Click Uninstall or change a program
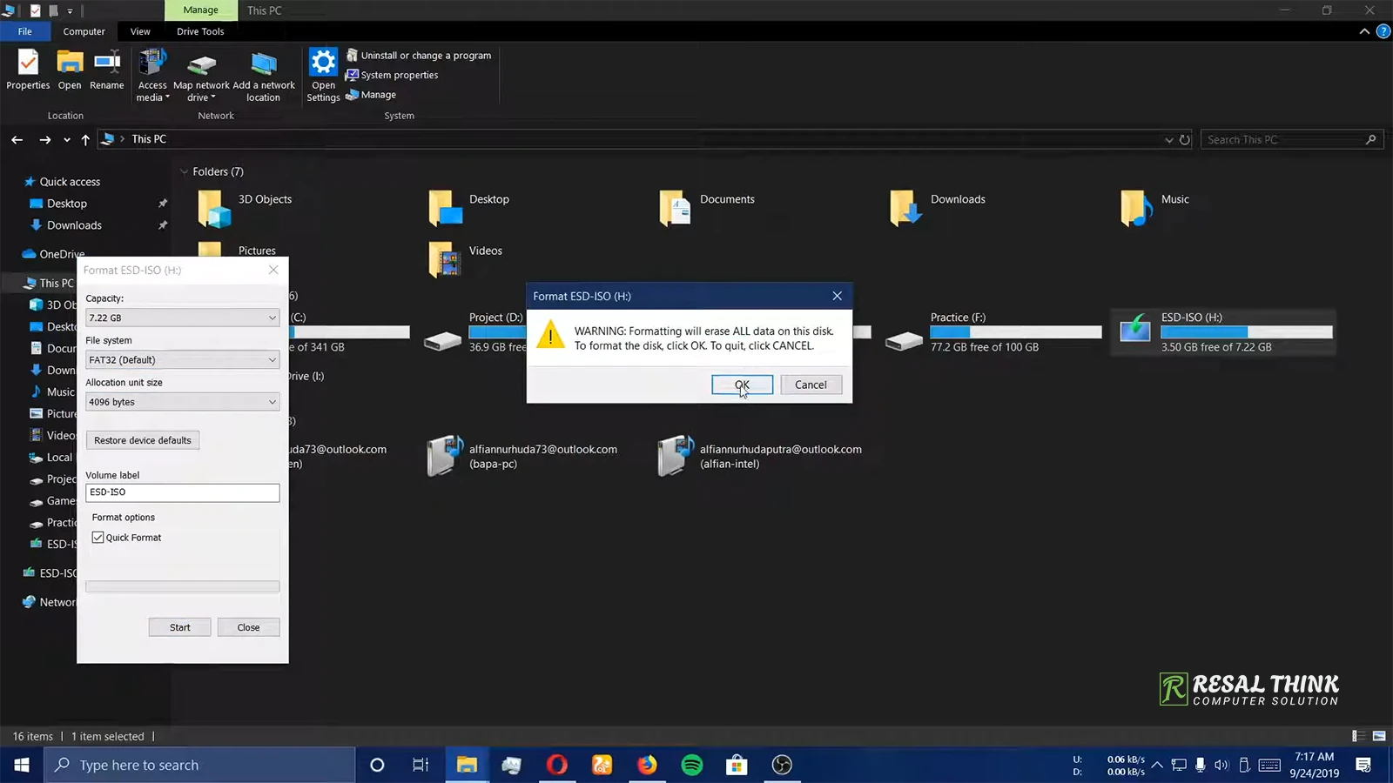Screen dimensions: 1393x783 (x=419, y=56)
